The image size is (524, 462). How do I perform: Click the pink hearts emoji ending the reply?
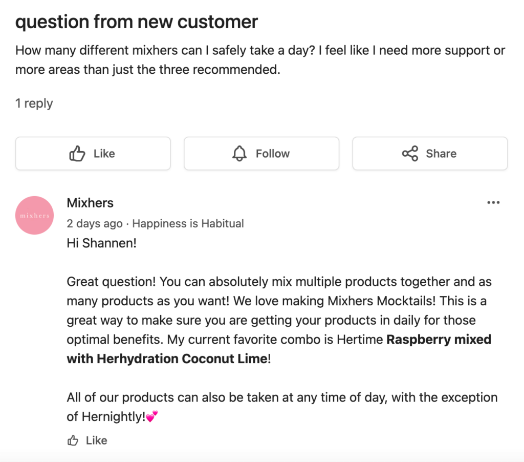pos(152,416)
